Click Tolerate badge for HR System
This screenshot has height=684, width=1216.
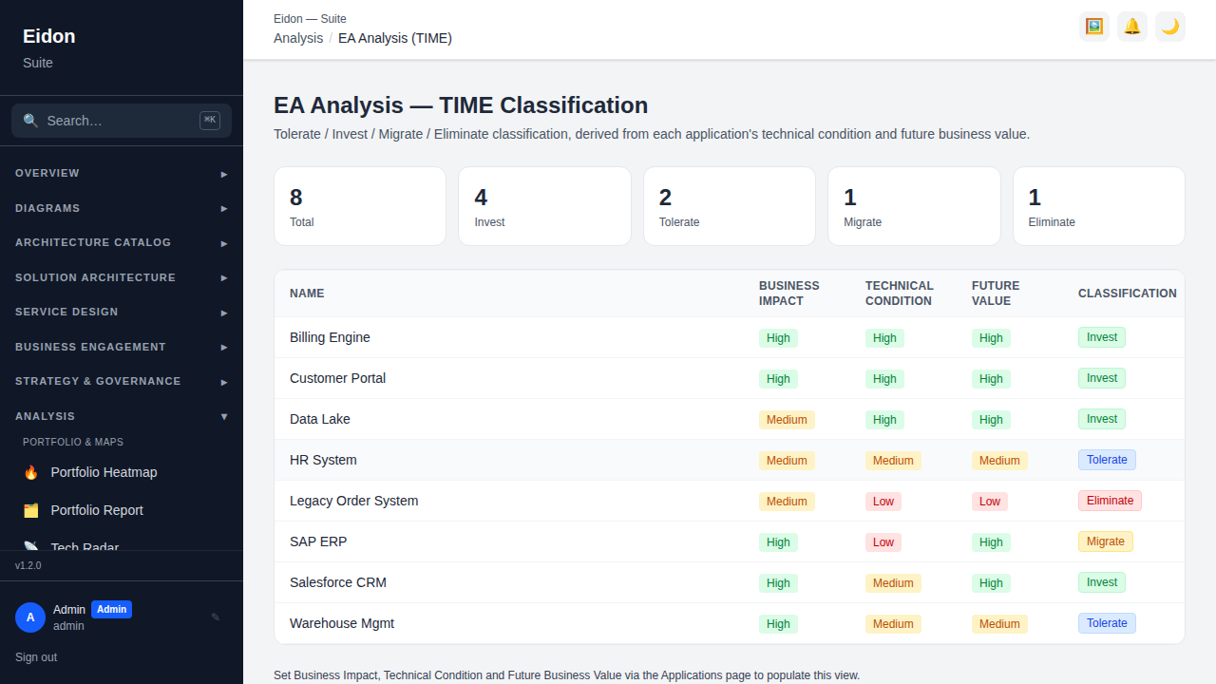tap(1107, 460)
